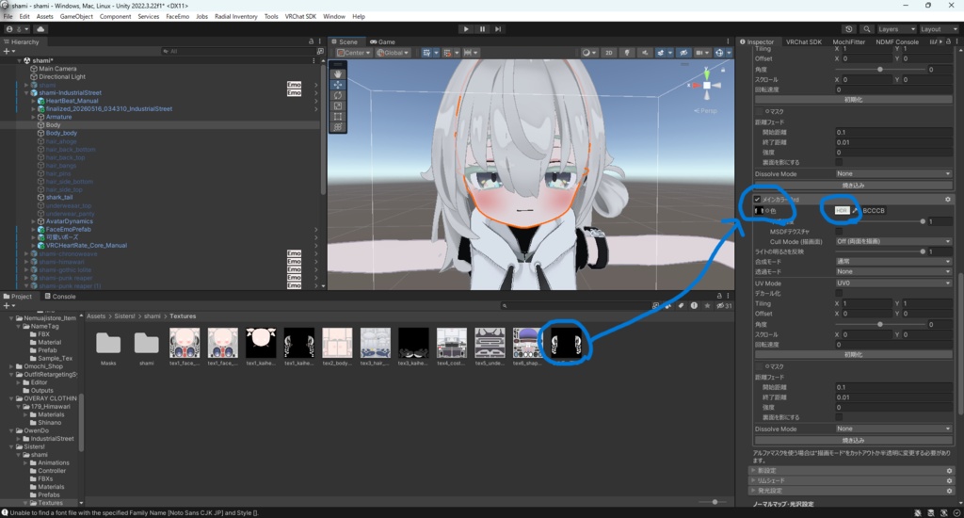
Task: Open cloud services icon in toolbar
Action: [40, 29]
